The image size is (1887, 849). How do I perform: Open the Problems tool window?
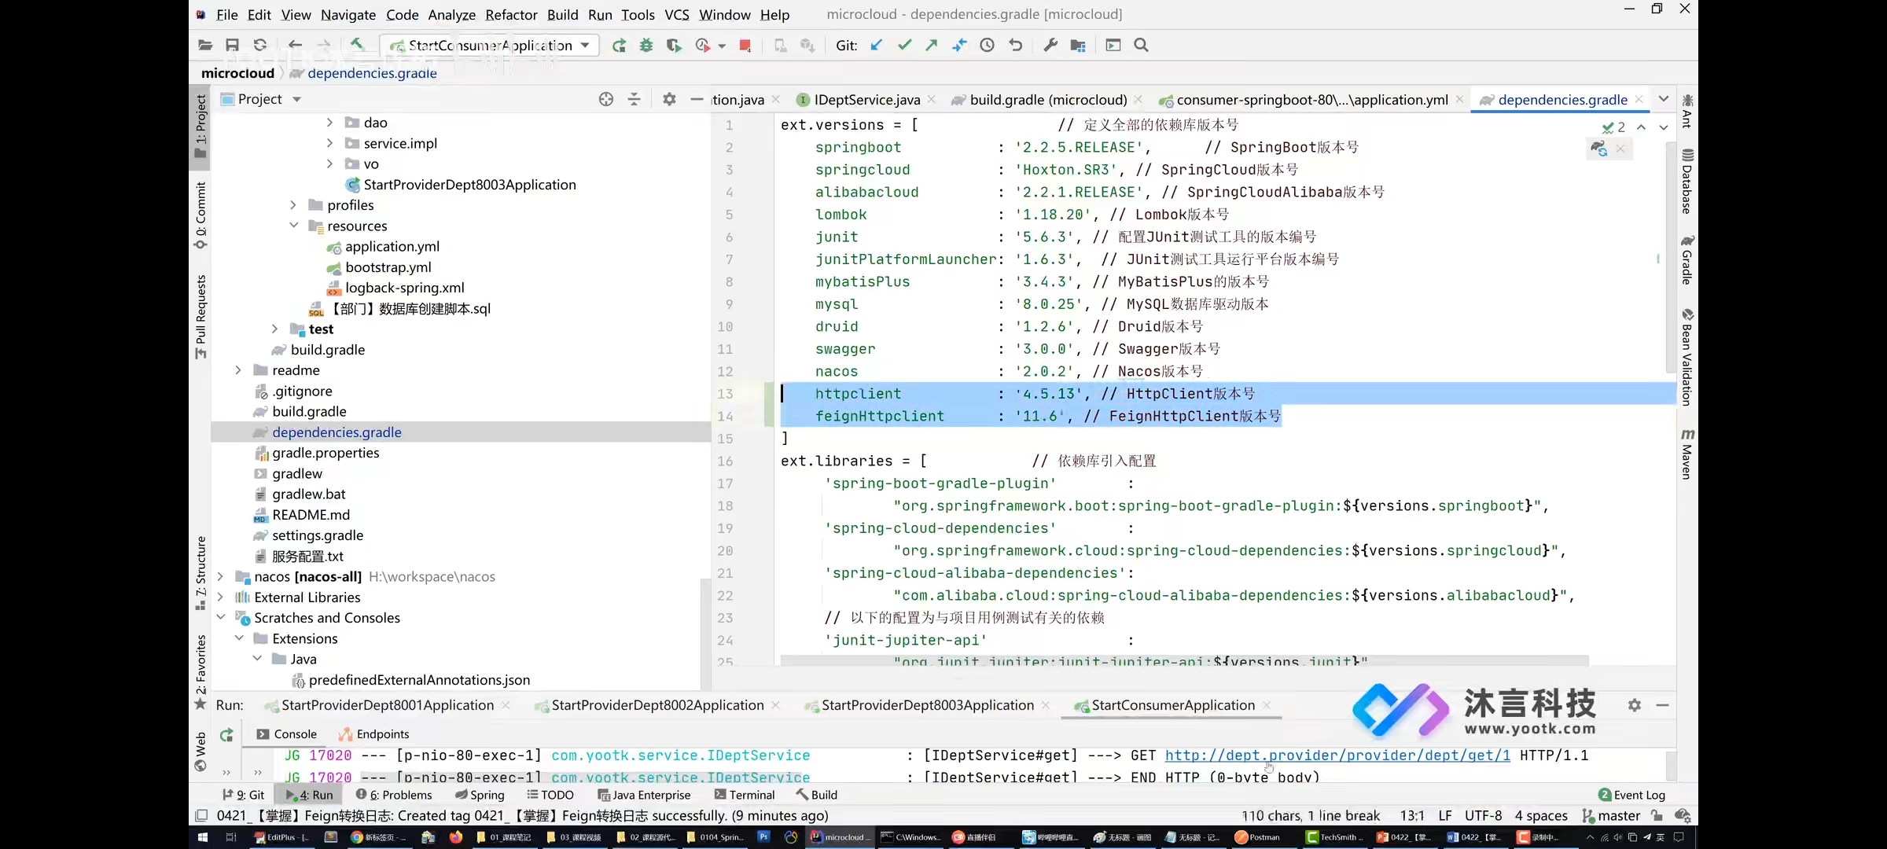click(x=394, y=795)
